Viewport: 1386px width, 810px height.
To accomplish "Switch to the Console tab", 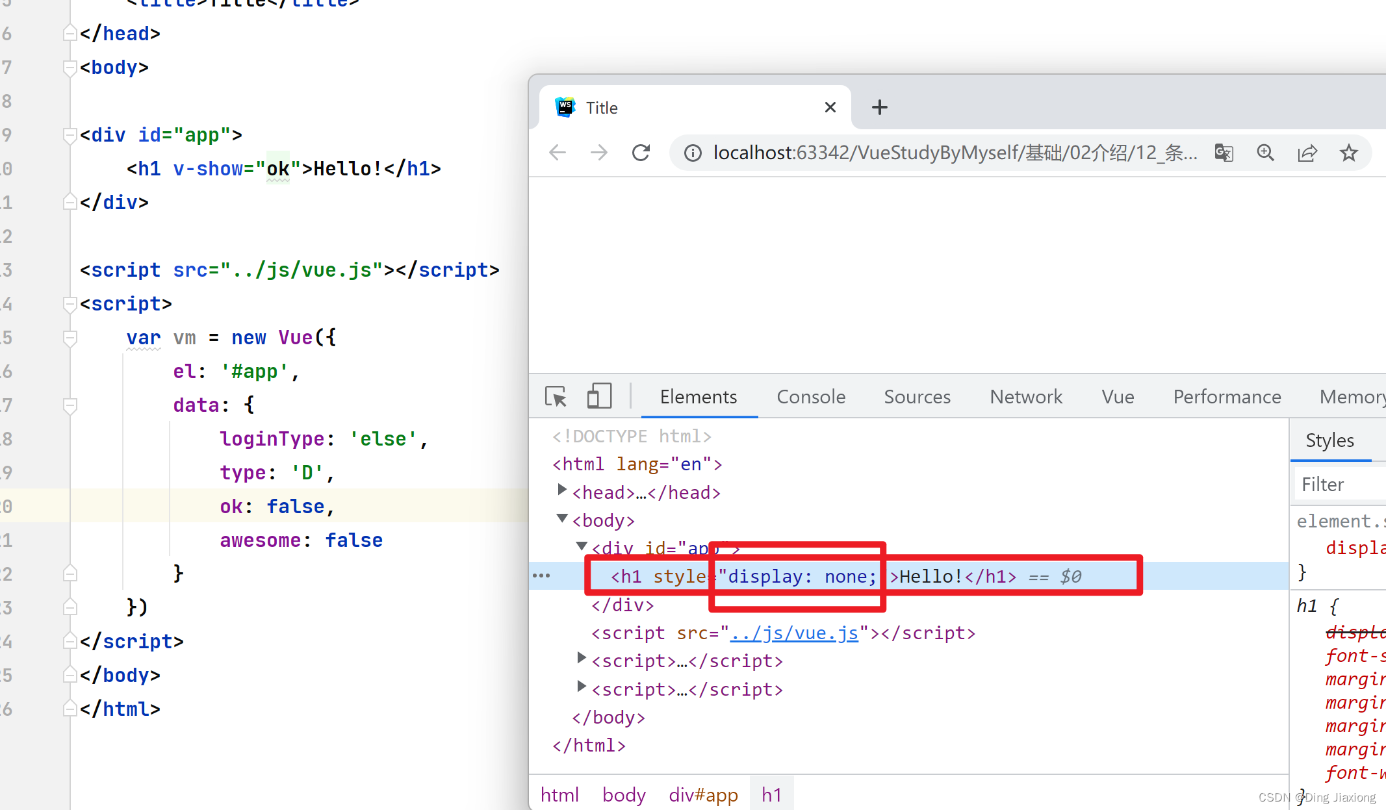I will click(x=811, y=396).
